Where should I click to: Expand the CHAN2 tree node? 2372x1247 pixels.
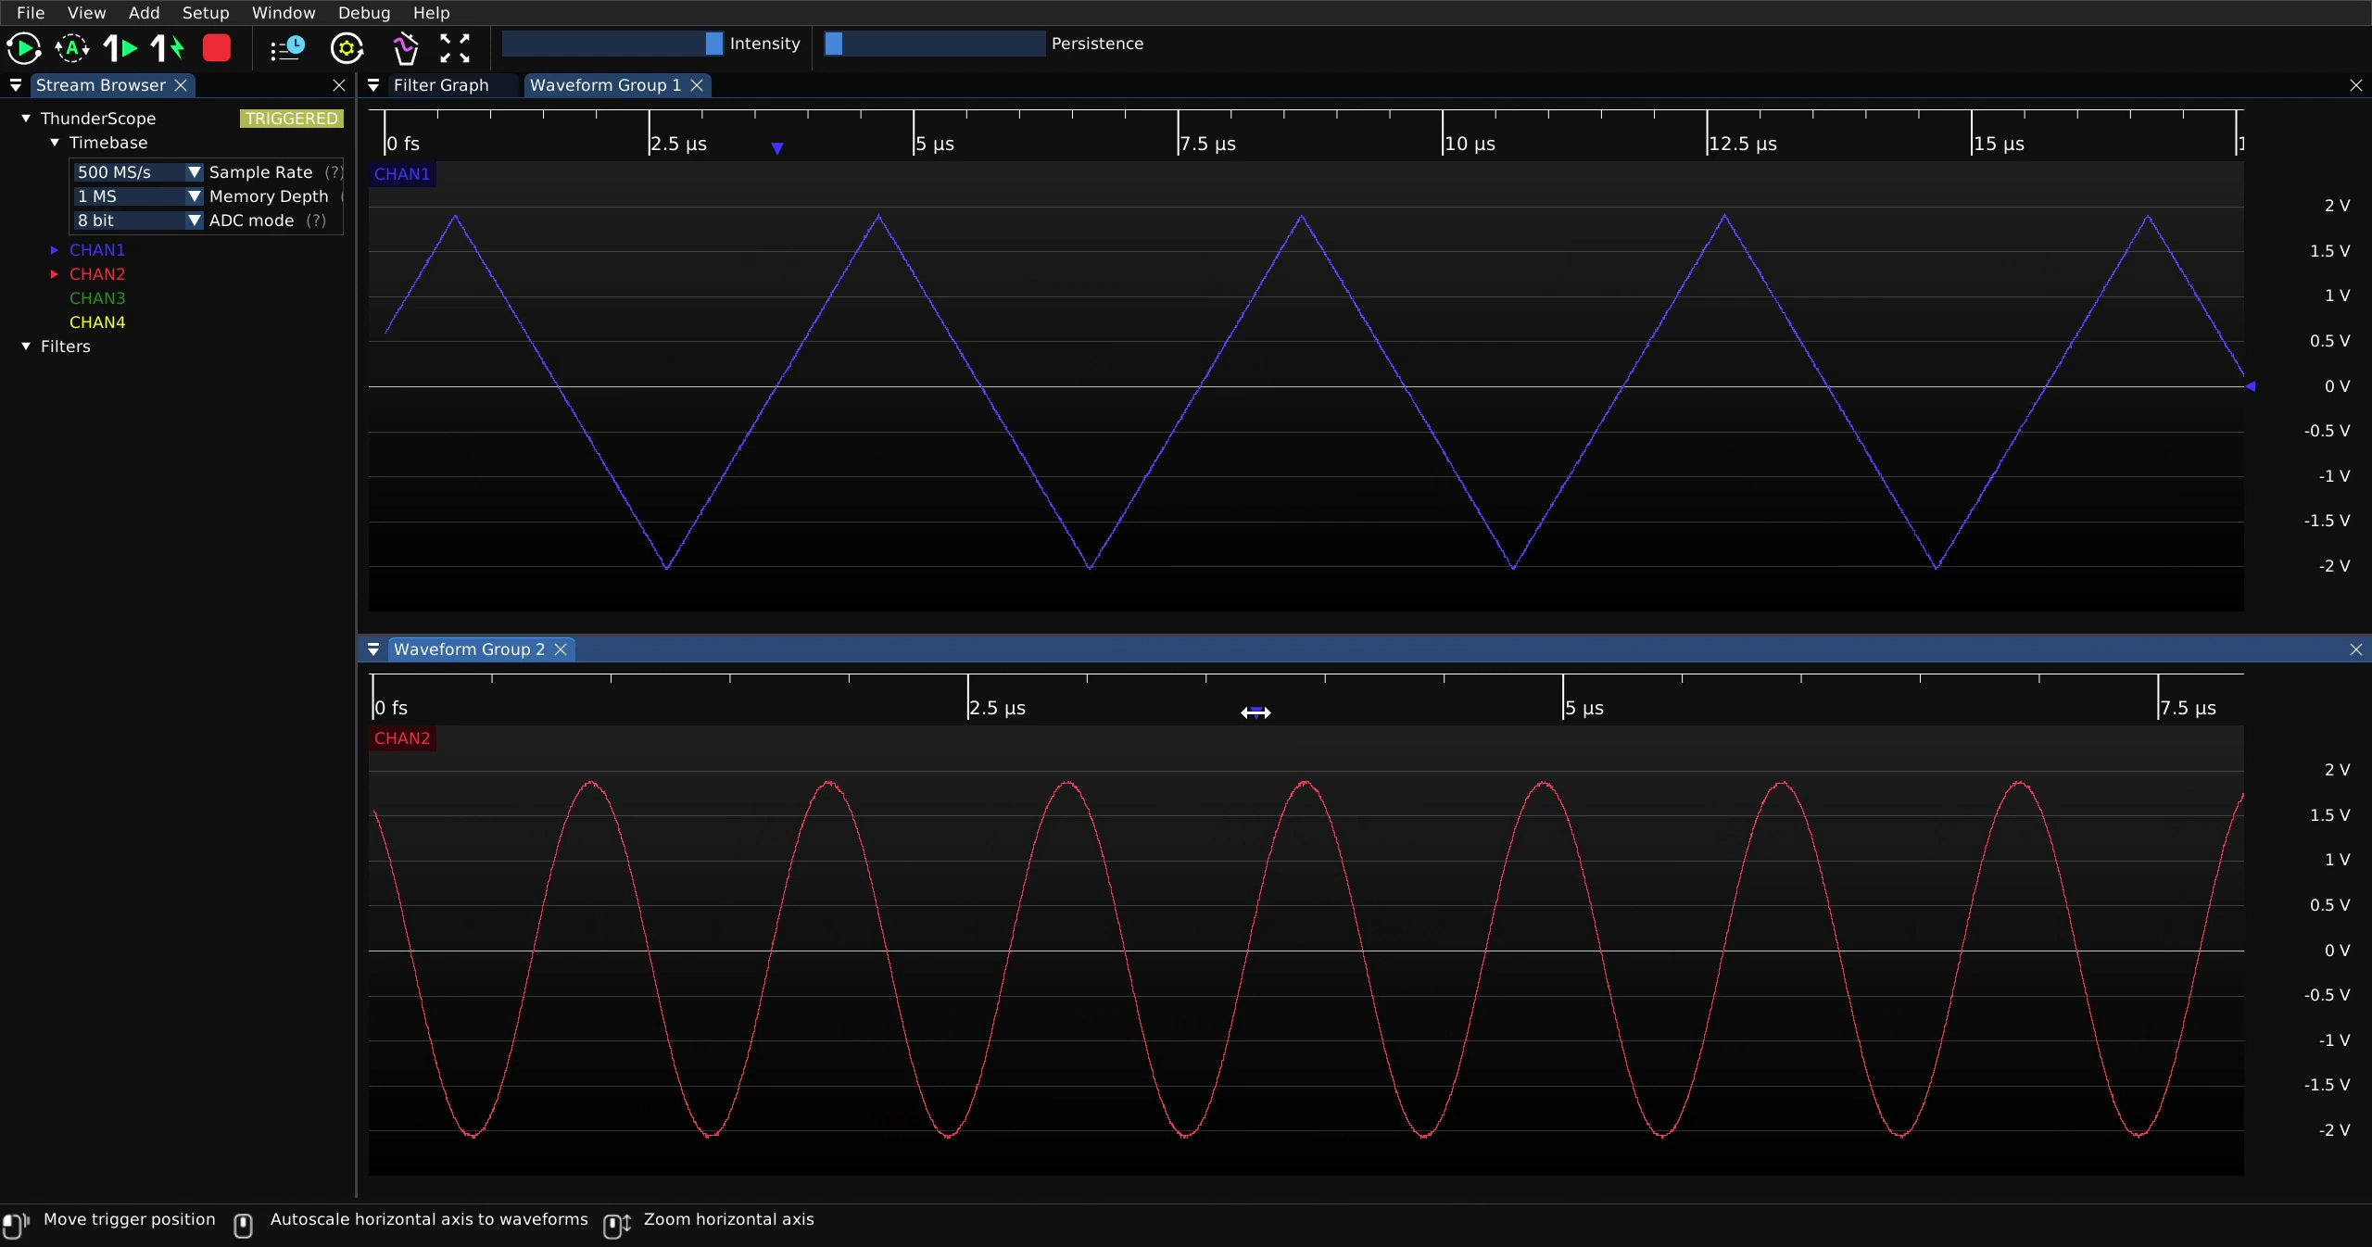55,274
